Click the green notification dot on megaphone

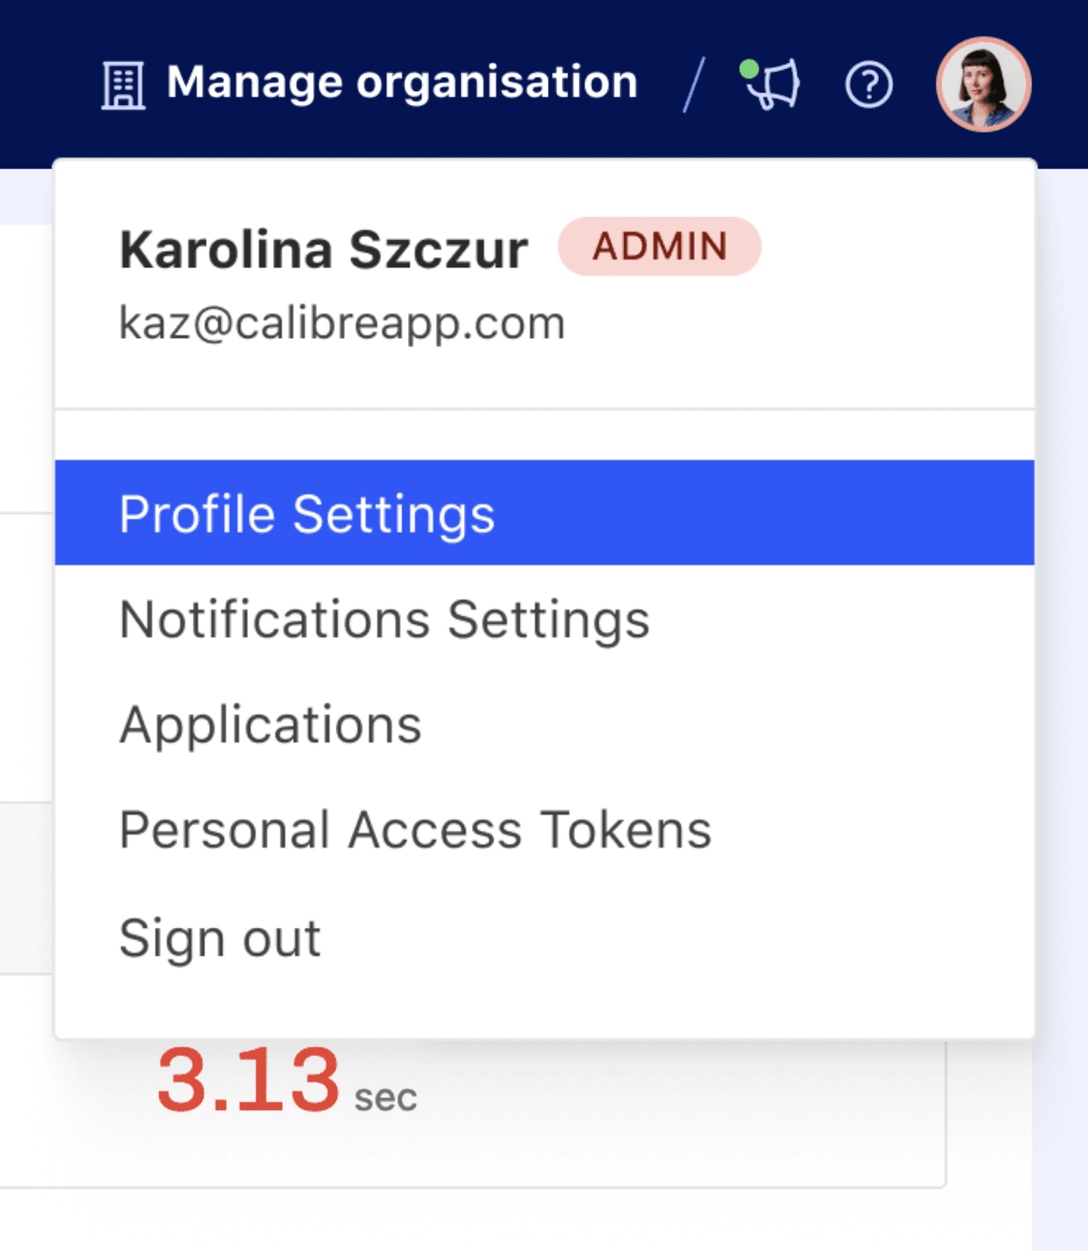click(x=749, y=69)
